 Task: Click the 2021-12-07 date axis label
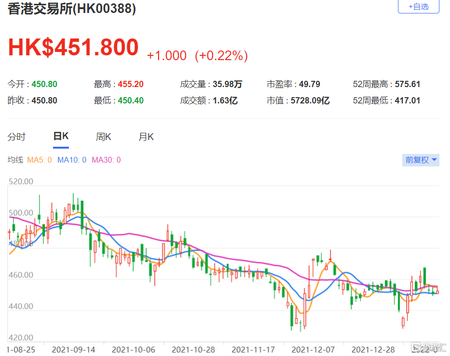point(313,350)
